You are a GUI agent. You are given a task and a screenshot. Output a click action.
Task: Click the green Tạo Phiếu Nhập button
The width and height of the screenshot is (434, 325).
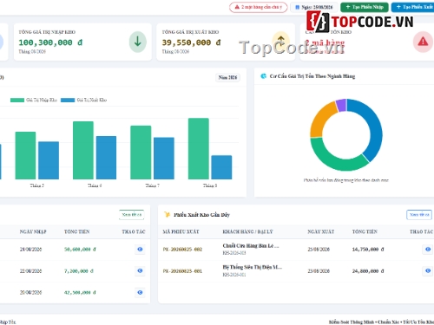coord(365,7)
